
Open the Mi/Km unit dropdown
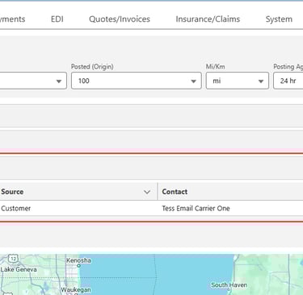pos(238,81)
